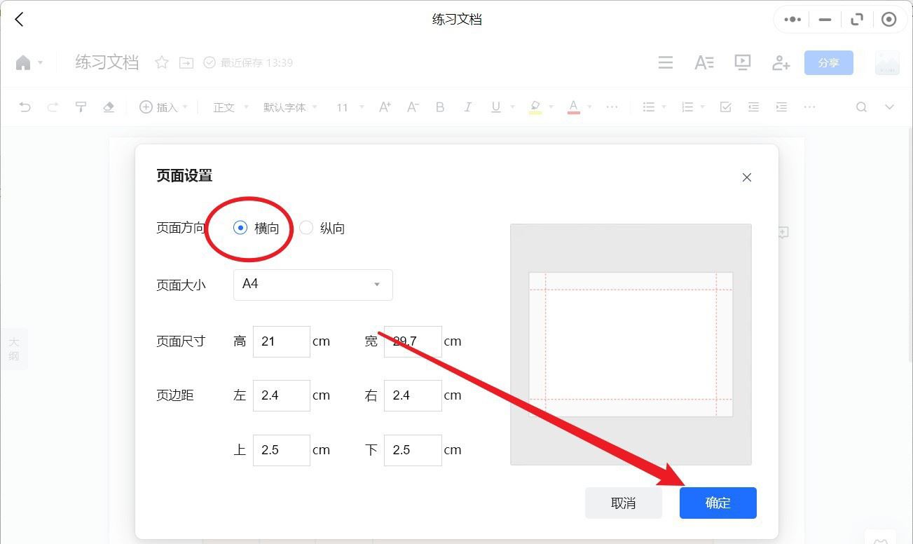This screenshot has width=913, height=544.
Task: Click the search magnifier icon
Action: pyautogui.click(x=862, y=107)
